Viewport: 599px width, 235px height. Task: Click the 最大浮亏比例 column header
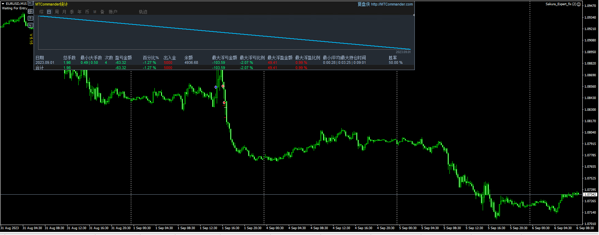(x=252, y=58)
